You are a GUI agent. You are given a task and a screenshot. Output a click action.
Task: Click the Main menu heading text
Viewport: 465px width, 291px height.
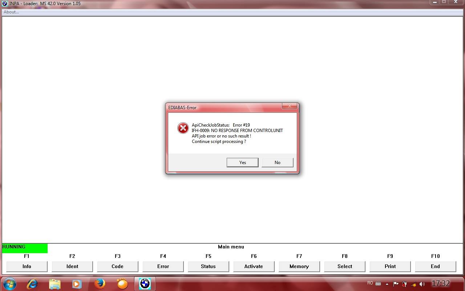coord(231,247)
